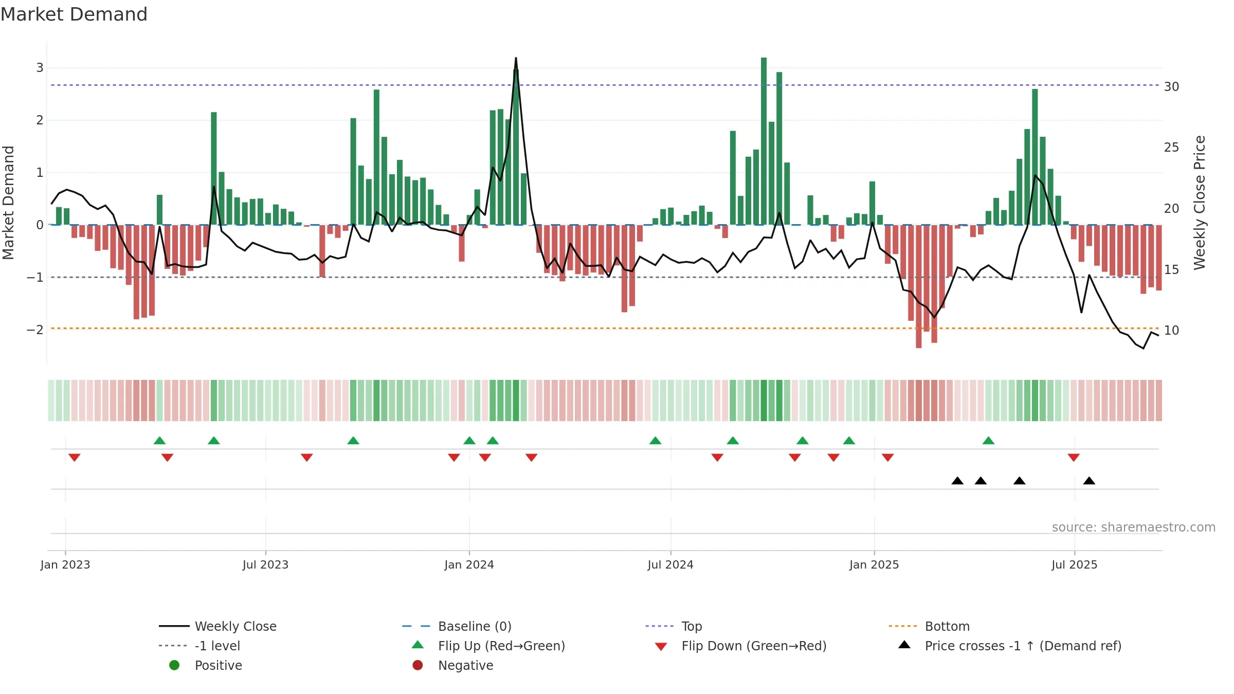Screen dimensions: 1234x694
Task: Click the tallest green demand bar in late 2024
Action: pyautogui.click(x=764, y=141)
